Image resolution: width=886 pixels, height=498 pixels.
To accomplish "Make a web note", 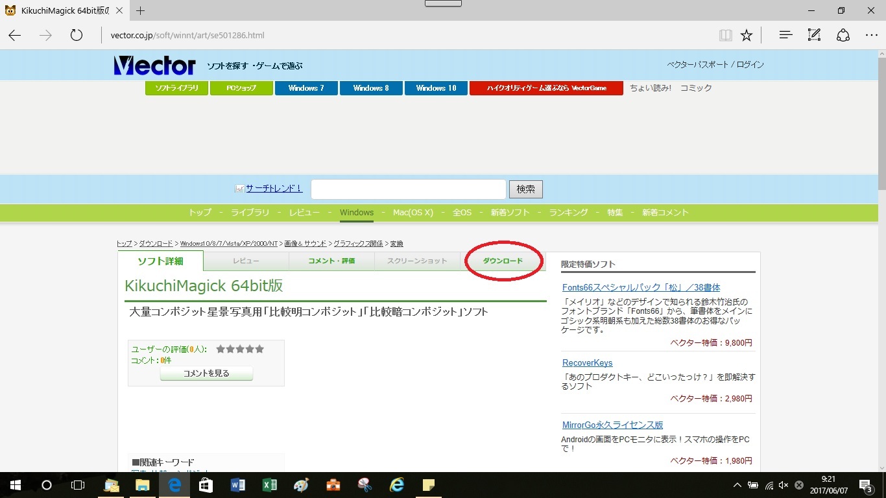I will (x=814, y=35).
